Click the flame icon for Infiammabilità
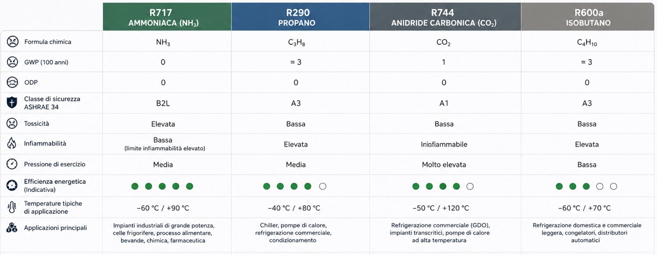 click(x=12, y=143)
